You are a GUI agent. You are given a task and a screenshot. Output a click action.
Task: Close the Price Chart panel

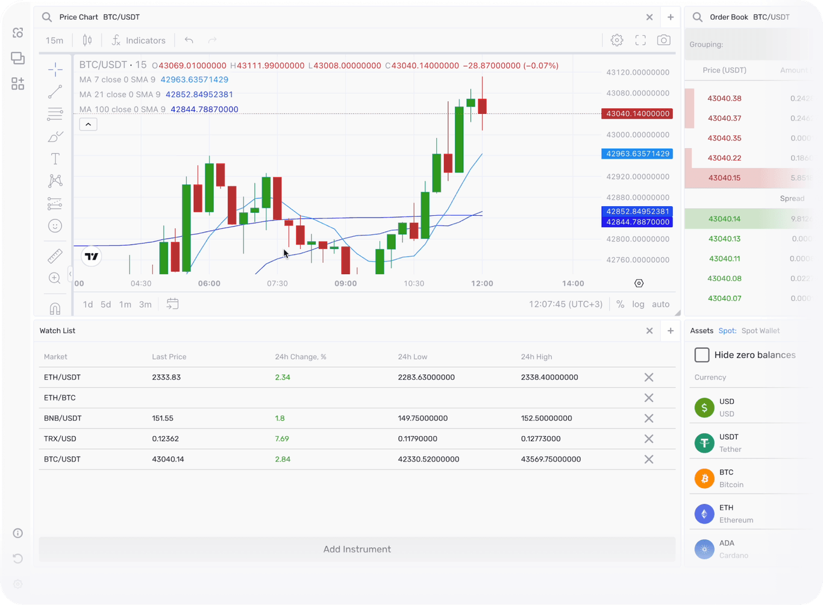click(649, 17)
